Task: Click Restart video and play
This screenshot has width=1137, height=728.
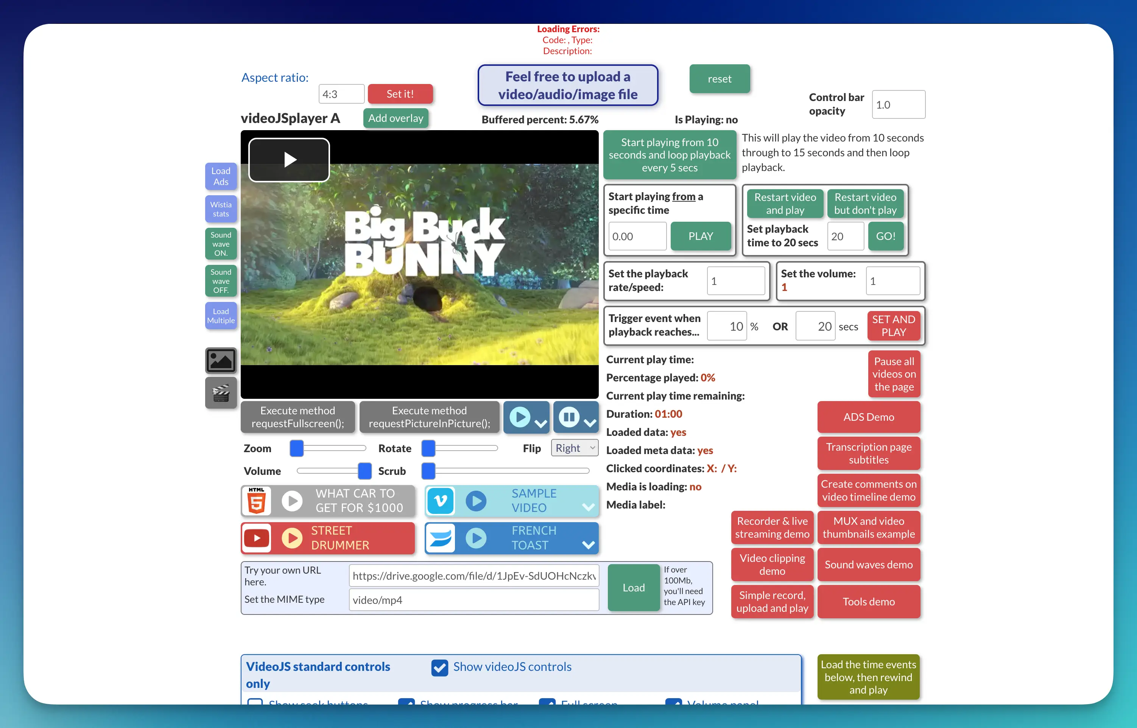Action: [x=785, y=203]
